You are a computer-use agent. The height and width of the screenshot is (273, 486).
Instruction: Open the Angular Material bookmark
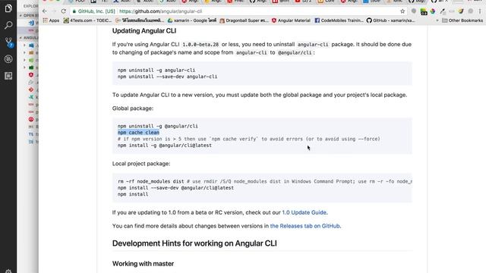pyautogui.click(x=291, y=20)
